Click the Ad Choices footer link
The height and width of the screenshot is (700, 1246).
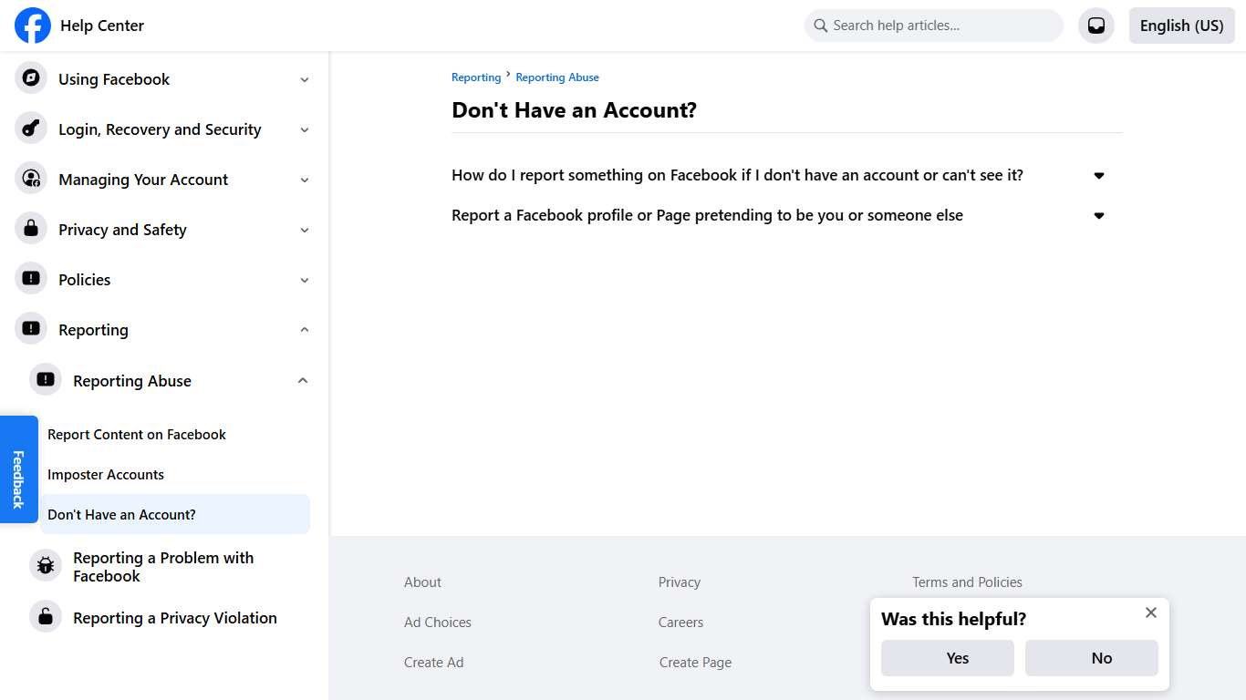[437, 622]
